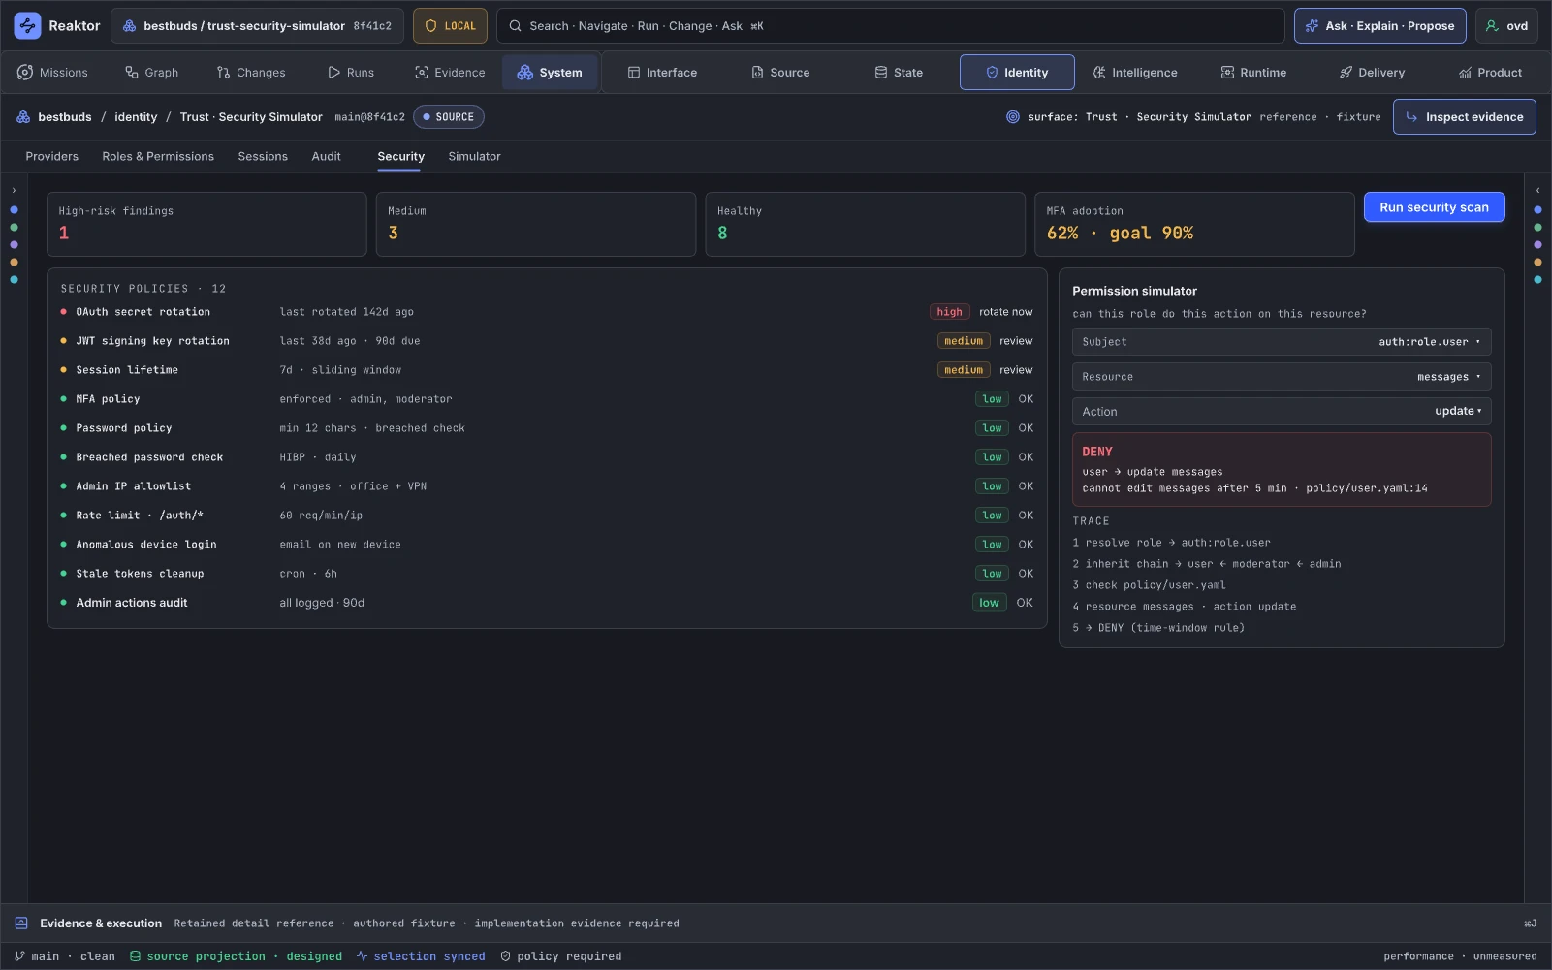The height and width of the screenshot is (970, 1552).
Task: Switch to the Simulator tab
Action: (474, 156)
